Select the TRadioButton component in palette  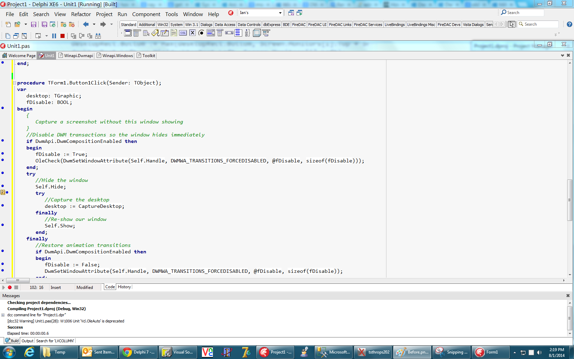(201, 33)
